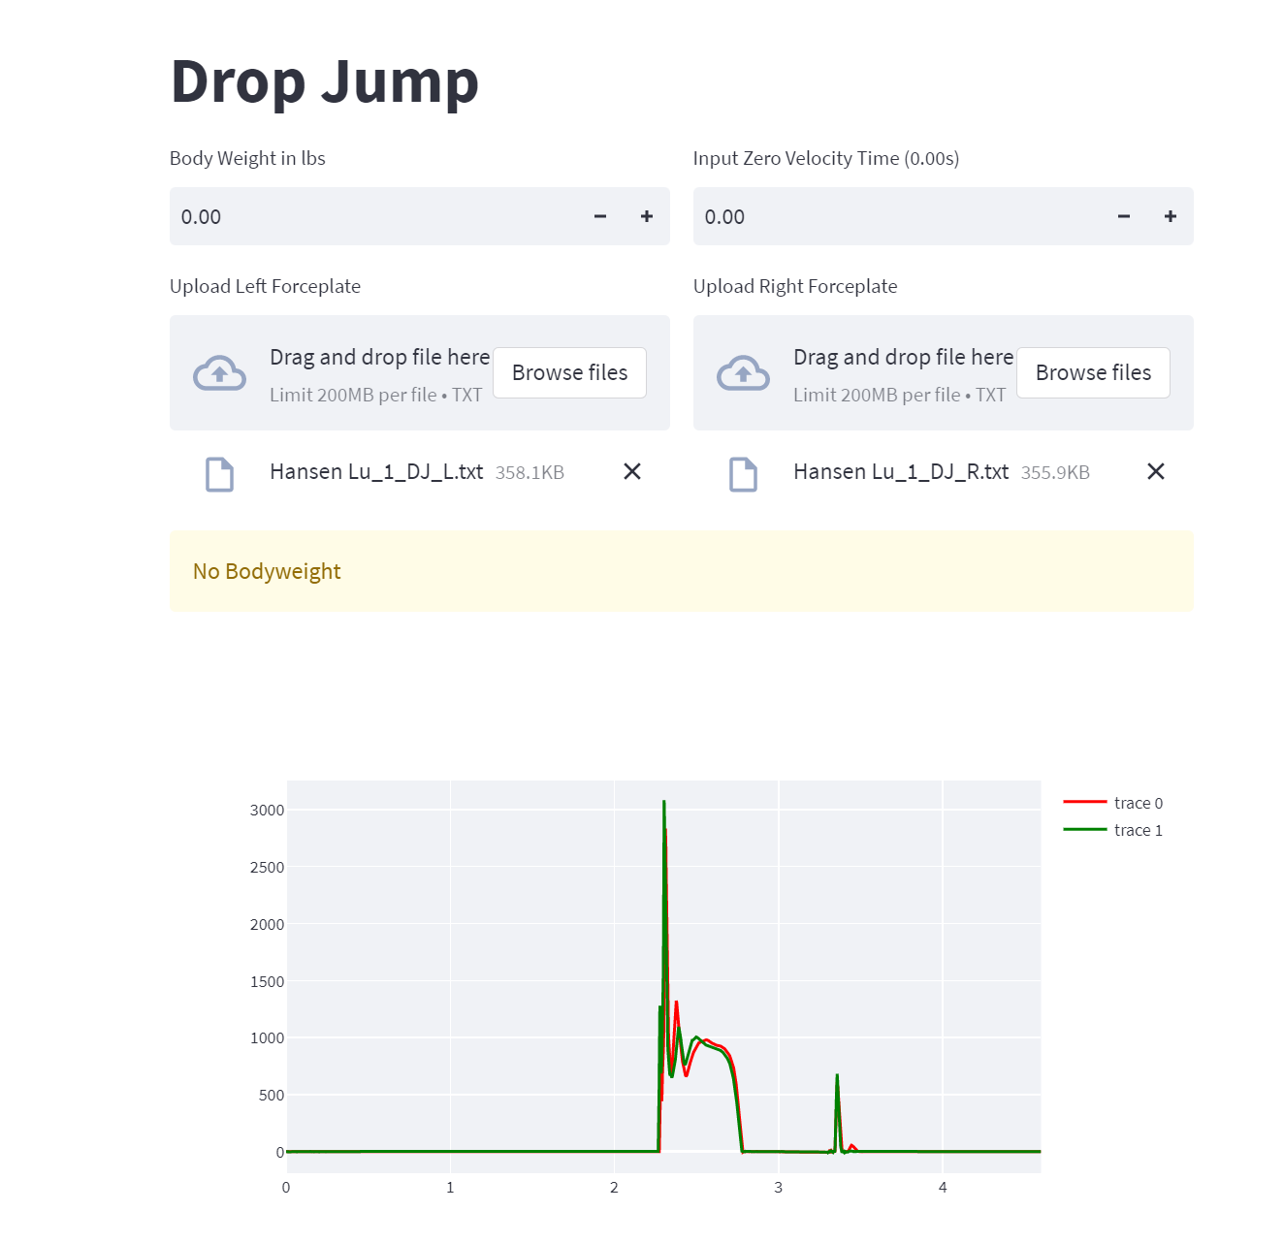The height and width of the screenshot is (1243, 1284).
Task: Click the tallest green peak near 3000
Action: point(664,805)
